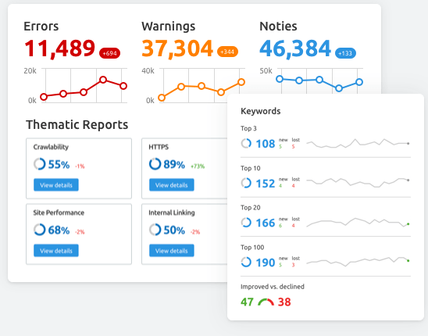This screenshot has width=428, height=336.
Task: Click the Warnings total 37,304
Action: pyautogui.click(x=177, y=48)
